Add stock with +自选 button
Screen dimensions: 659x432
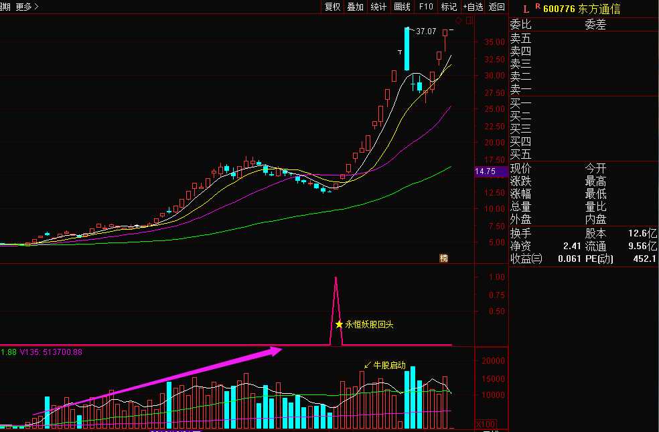coord(473,7)
